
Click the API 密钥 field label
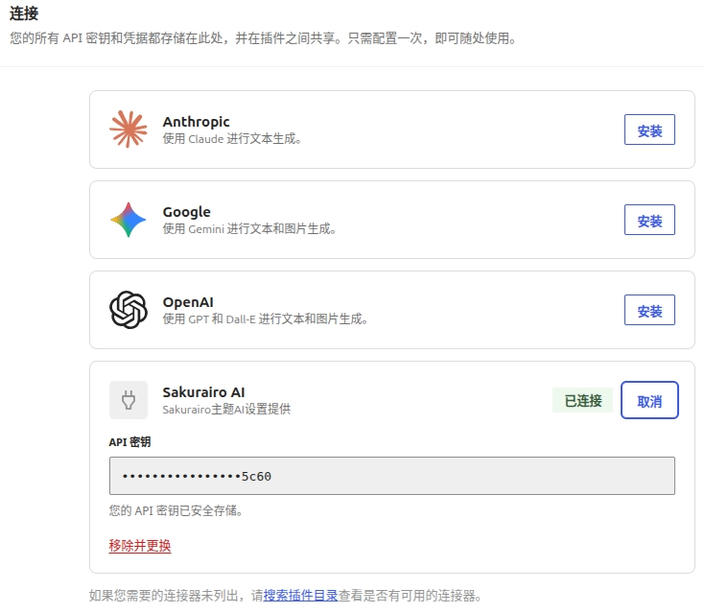point(129,442)
